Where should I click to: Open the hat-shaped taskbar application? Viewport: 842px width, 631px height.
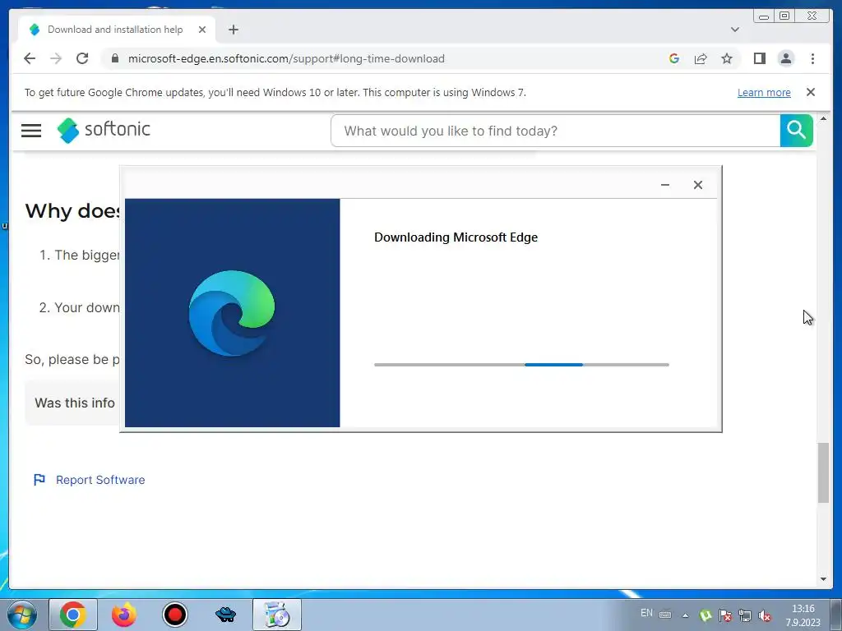pos(225,615)
